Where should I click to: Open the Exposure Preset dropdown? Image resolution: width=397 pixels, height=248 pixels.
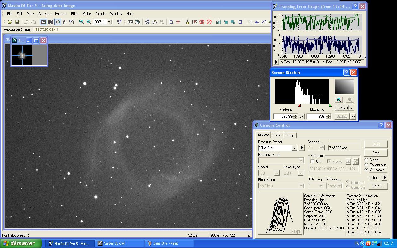294,148
